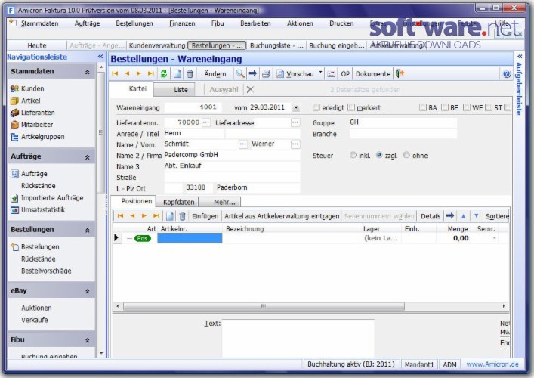The width and height of the screenshot is (534, 378).
Task: Open the date dropdown next to 29.03.2011
Action: (x=296, y=107)
